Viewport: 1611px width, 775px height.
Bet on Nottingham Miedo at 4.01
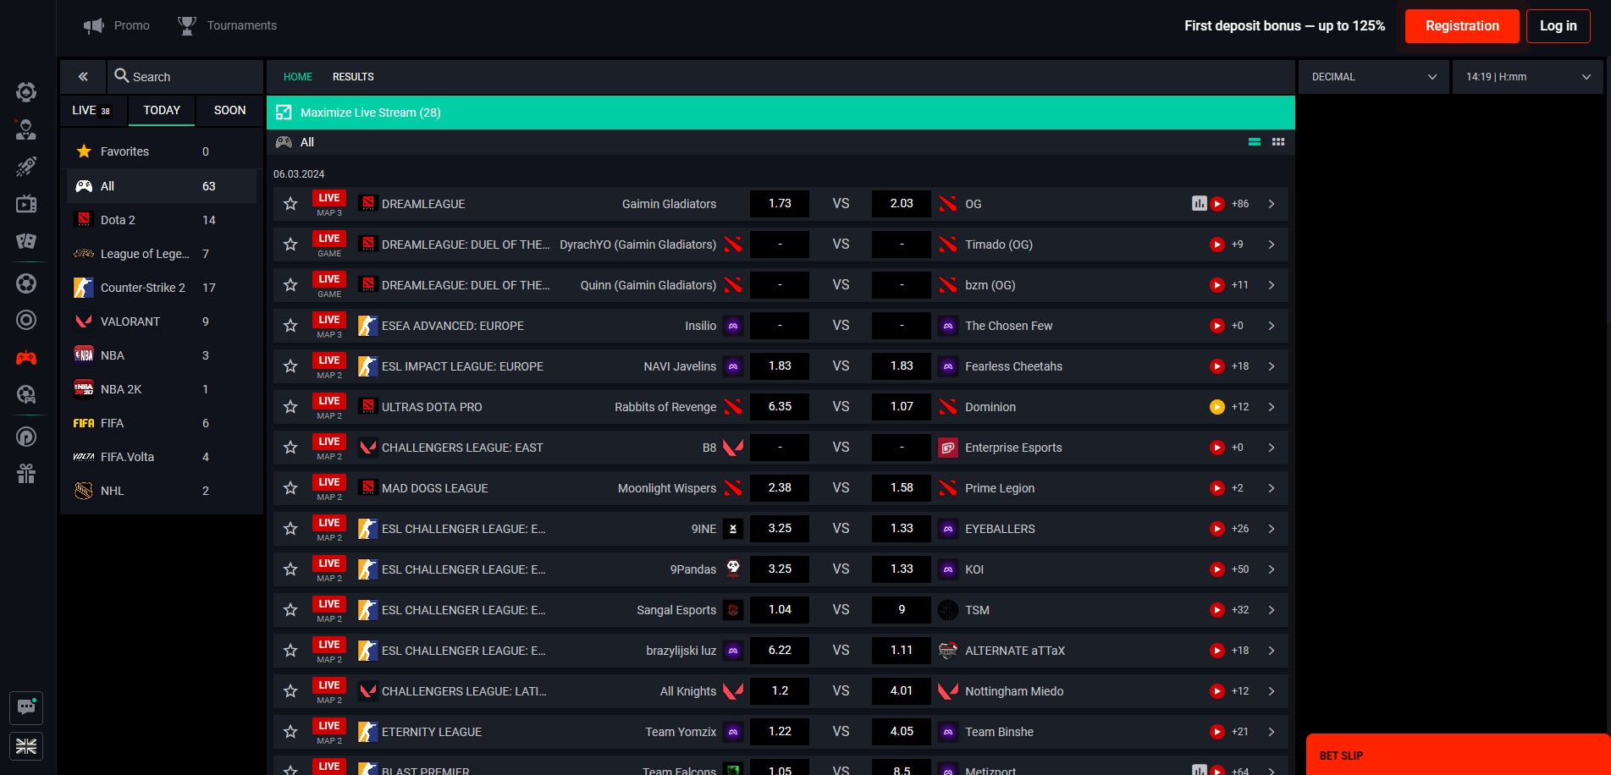click(902, 691)
